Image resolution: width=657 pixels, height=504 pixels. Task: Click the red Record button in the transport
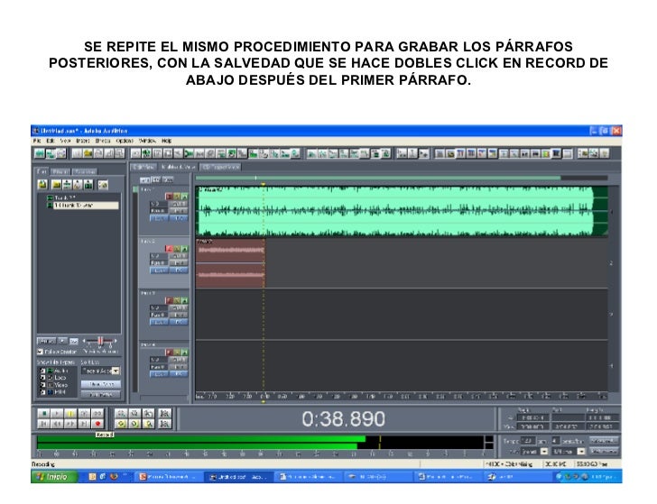pos(97,424)
